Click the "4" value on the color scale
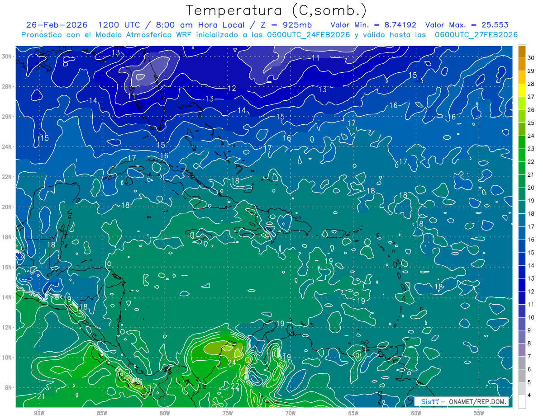The width and height of the screenshot is (543, 419). click(530, 395)
